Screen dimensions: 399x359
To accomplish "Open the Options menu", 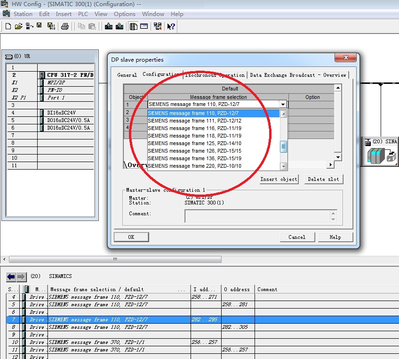I will click(x=124, y=14).
